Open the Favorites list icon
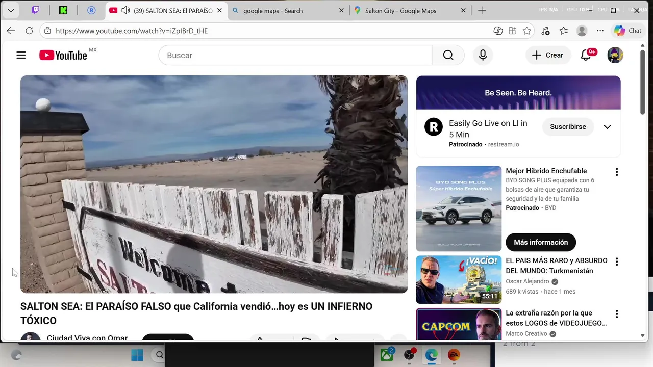Image resolution: width=653 pixels, height=367 pixels. (x=563, y=31)
